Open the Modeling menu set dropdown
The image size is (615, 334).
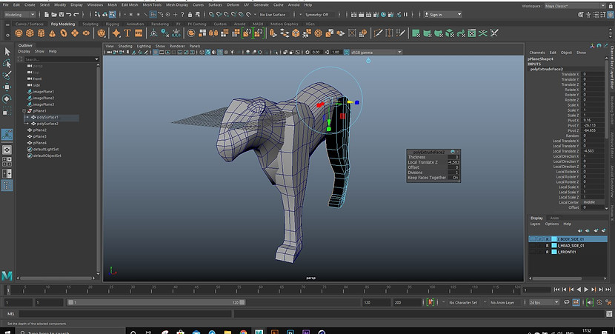tap(19, 15)
